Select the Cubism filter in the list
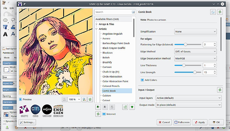The width and height of the screenshot is (230, 131). pyautogui.click(x=107, y=96)
